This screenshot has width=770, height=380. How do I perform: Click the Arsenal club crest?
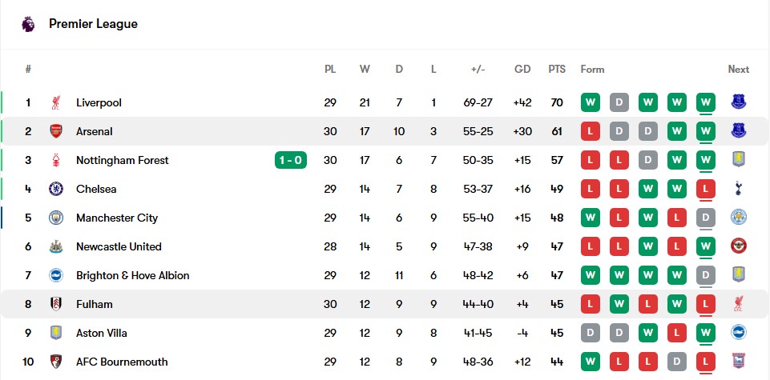point(56,131)
